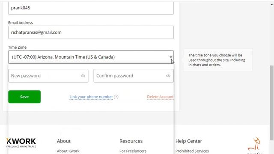274x154 pixels.
Task: Click the time zone hint tooltip text
Action: [x=217, y=60]
